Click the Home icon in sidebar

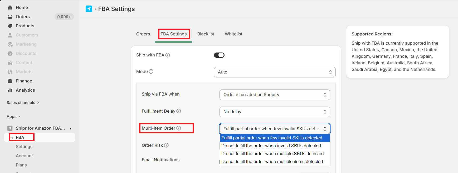tap(10, 8)
